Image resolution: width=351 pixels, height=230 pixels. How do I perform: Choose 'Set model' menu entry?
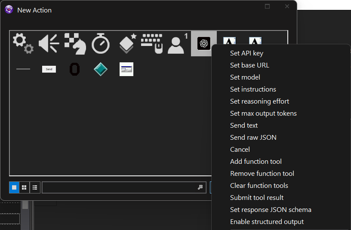click(x=245, y=77)
